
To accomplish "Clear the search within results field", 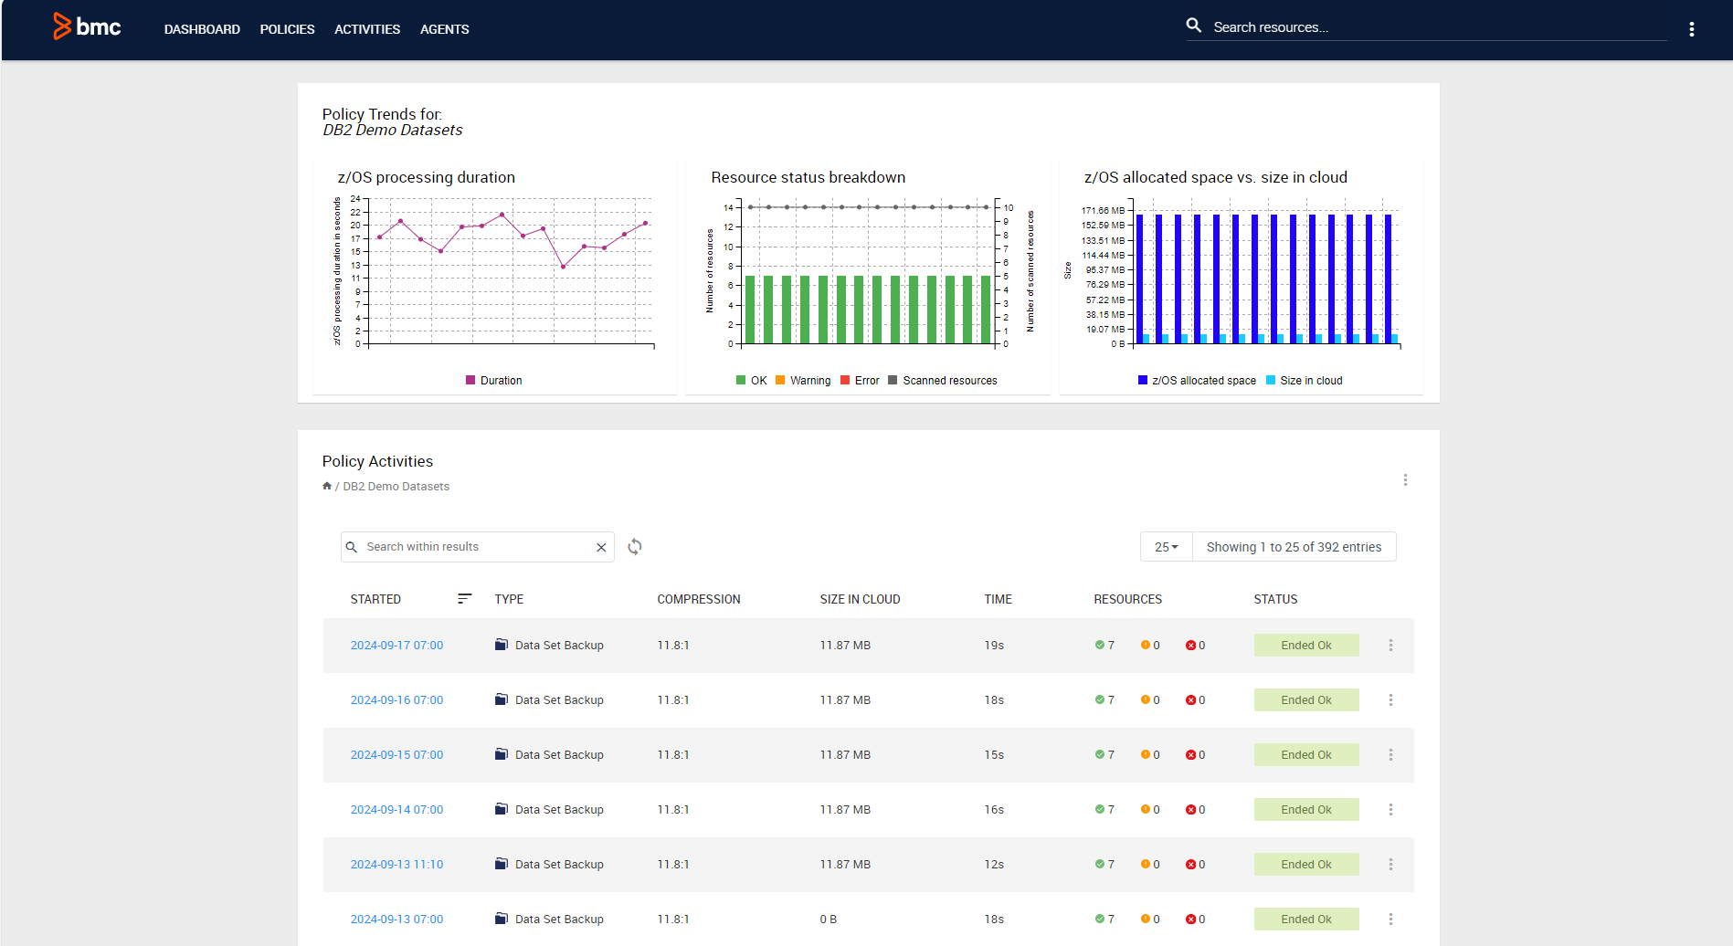I will (601, 548).
